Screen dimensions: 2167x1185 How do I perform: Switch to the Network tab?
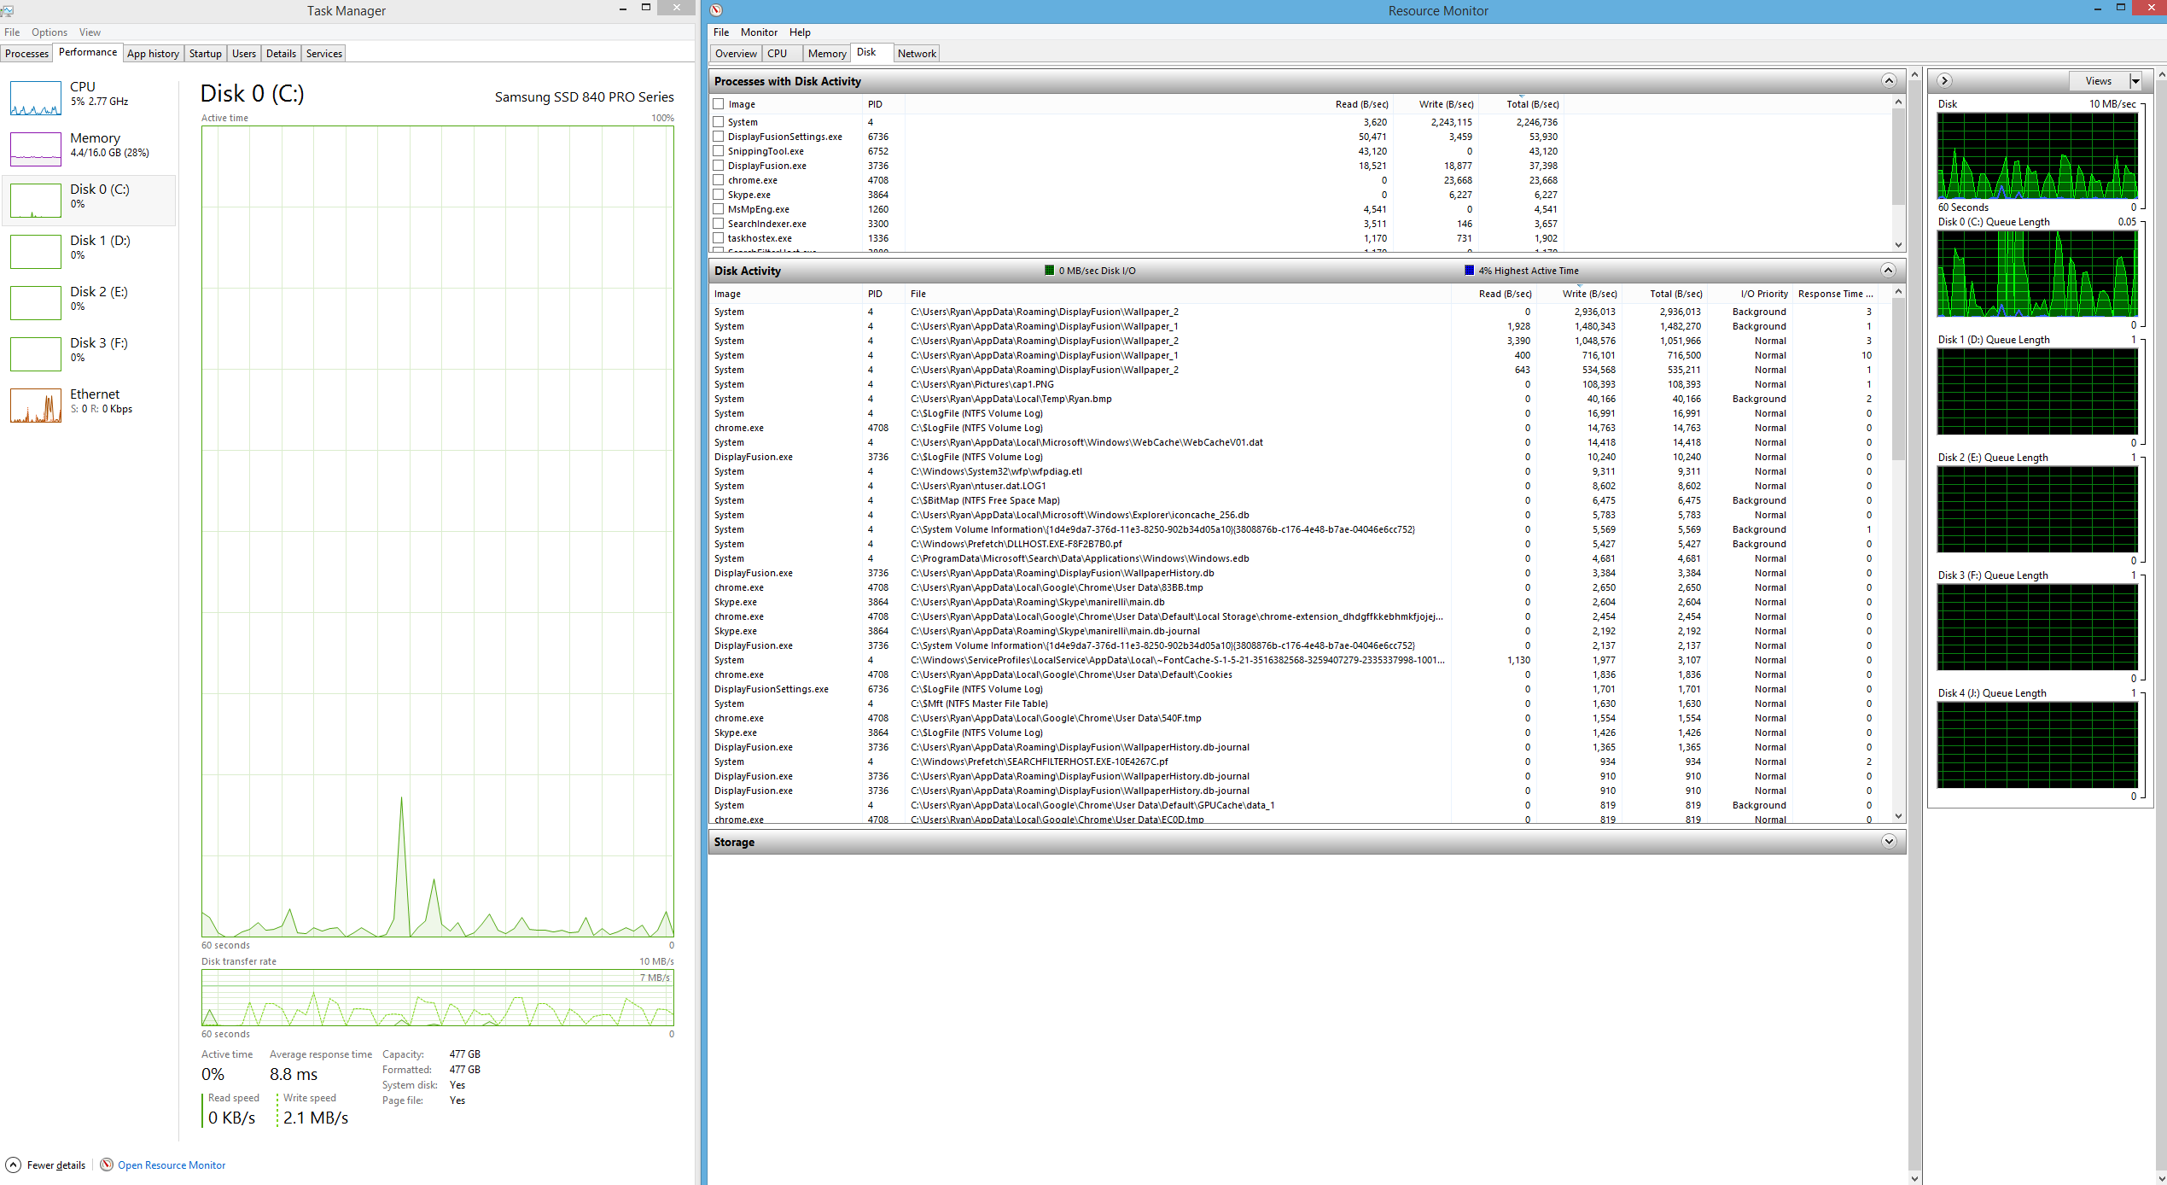coord(917,53)
